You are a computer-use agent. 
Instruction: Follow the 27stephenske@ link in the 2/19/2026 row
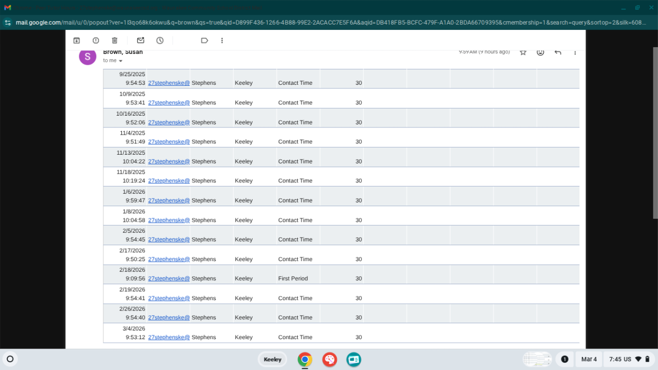coord(169,298)
